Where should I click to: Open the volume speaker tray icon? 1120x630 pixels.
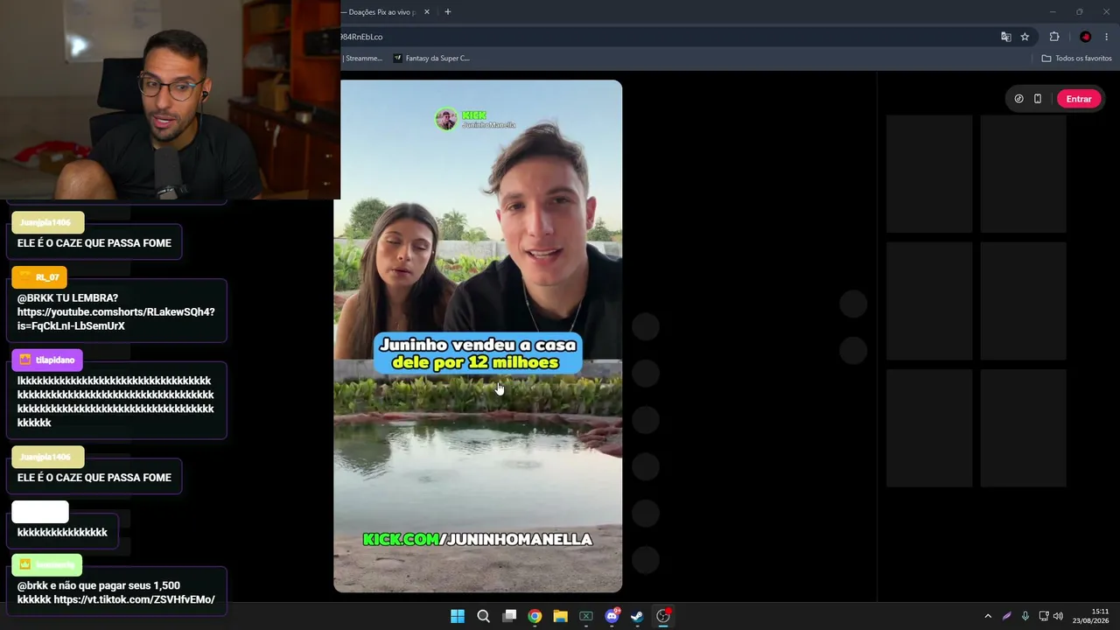(x=1059, y=616)
